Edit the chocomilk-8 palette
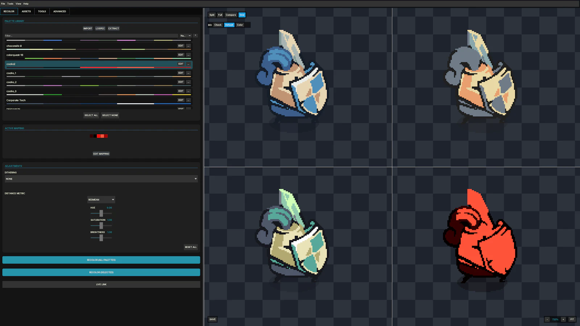 181,46
